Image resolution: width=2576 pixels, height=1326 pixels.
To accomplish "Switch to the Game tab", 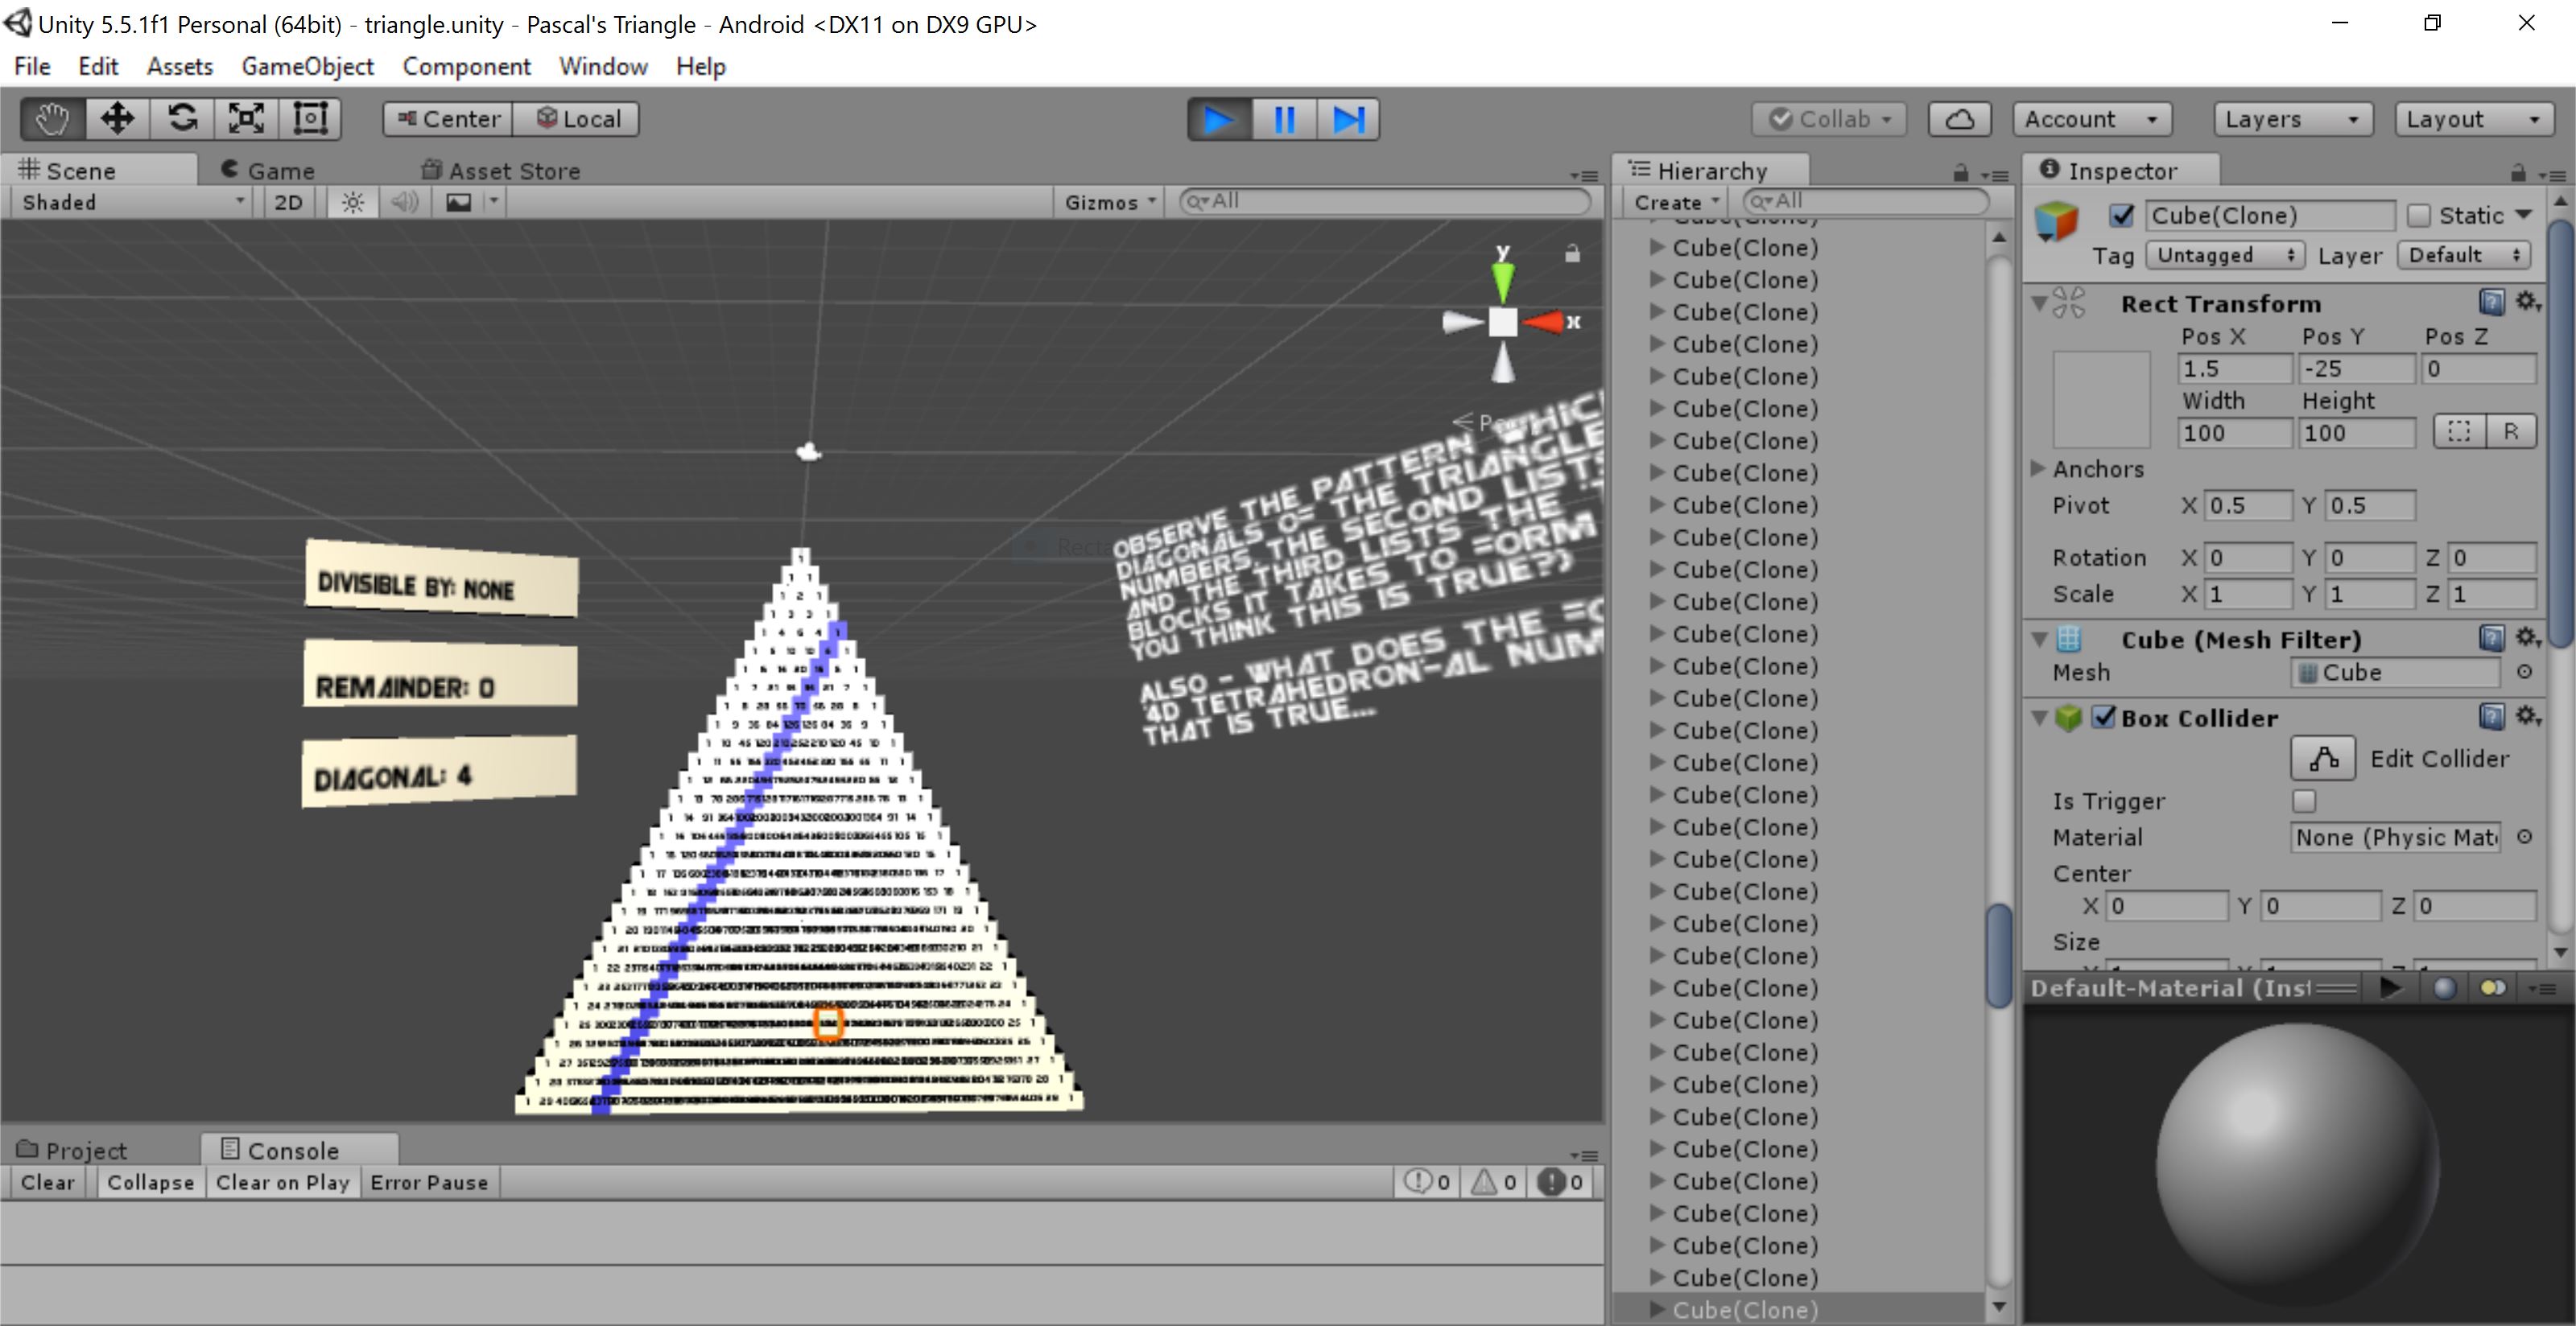I will click(268, 171).
